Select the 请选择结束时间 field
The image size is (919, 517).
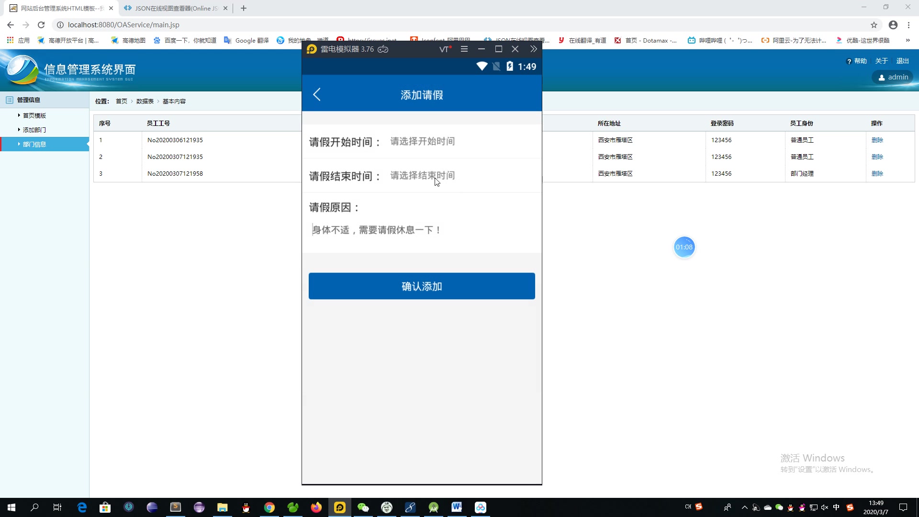(x=422, y=176)
